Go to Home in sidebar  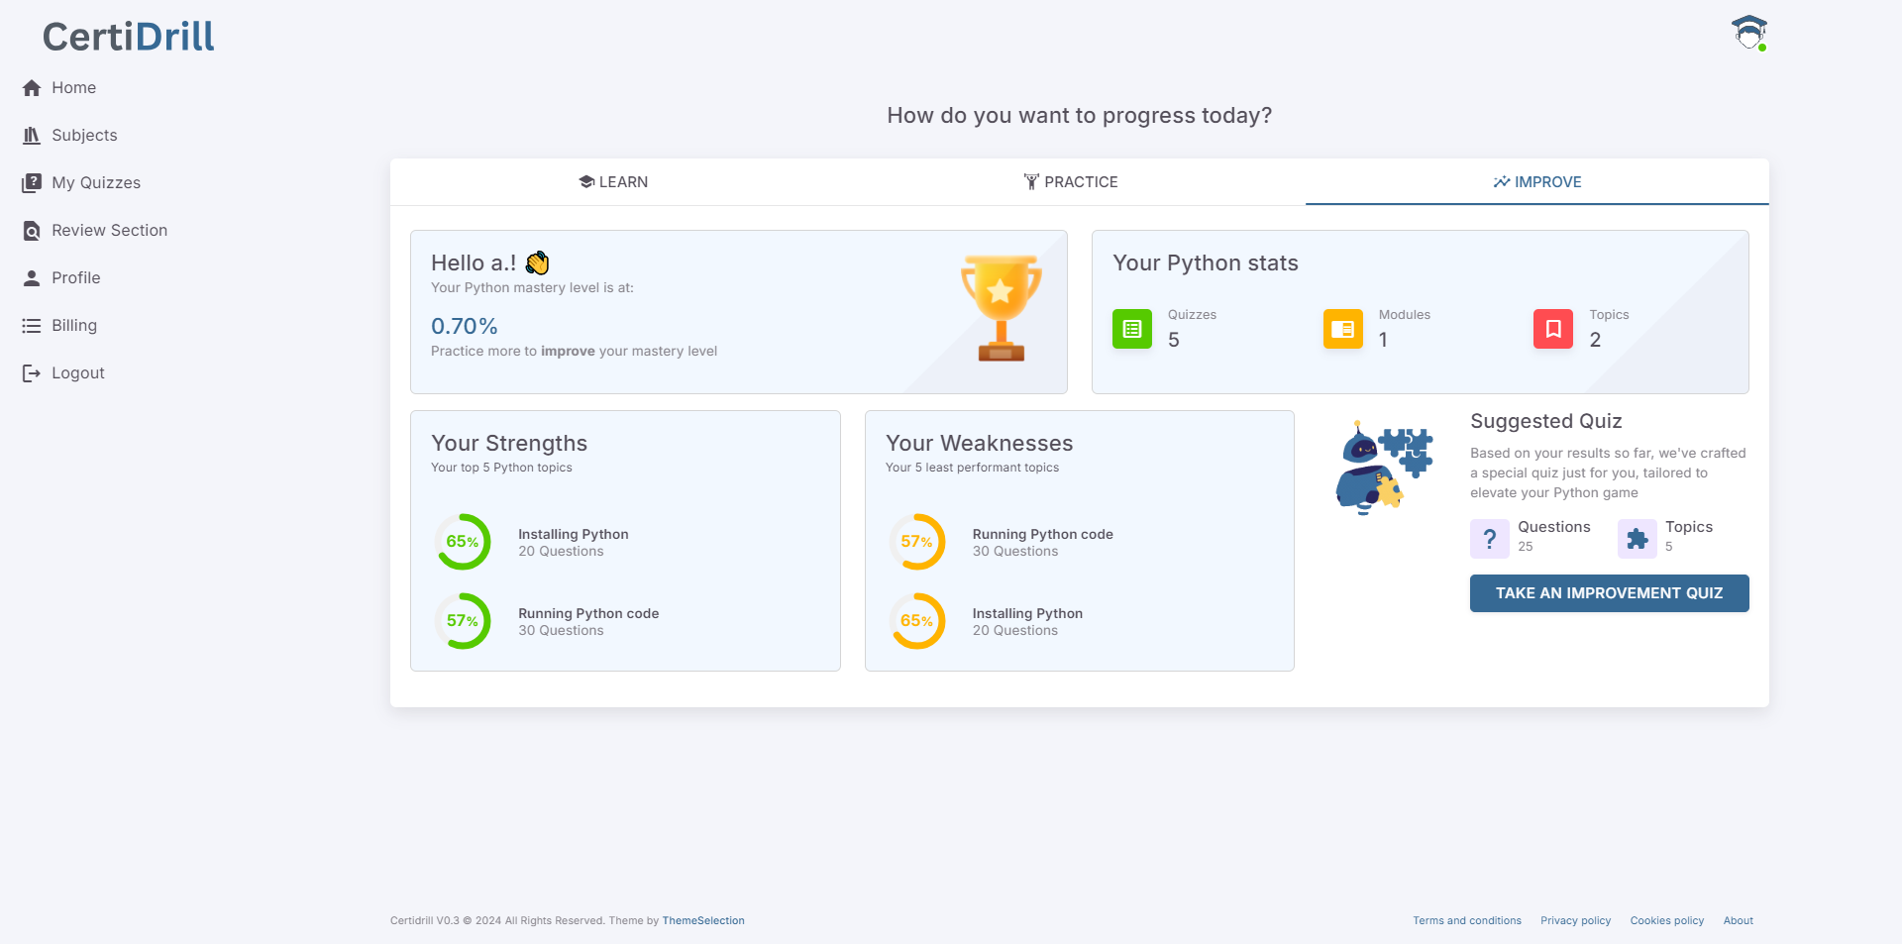point(73,88)
